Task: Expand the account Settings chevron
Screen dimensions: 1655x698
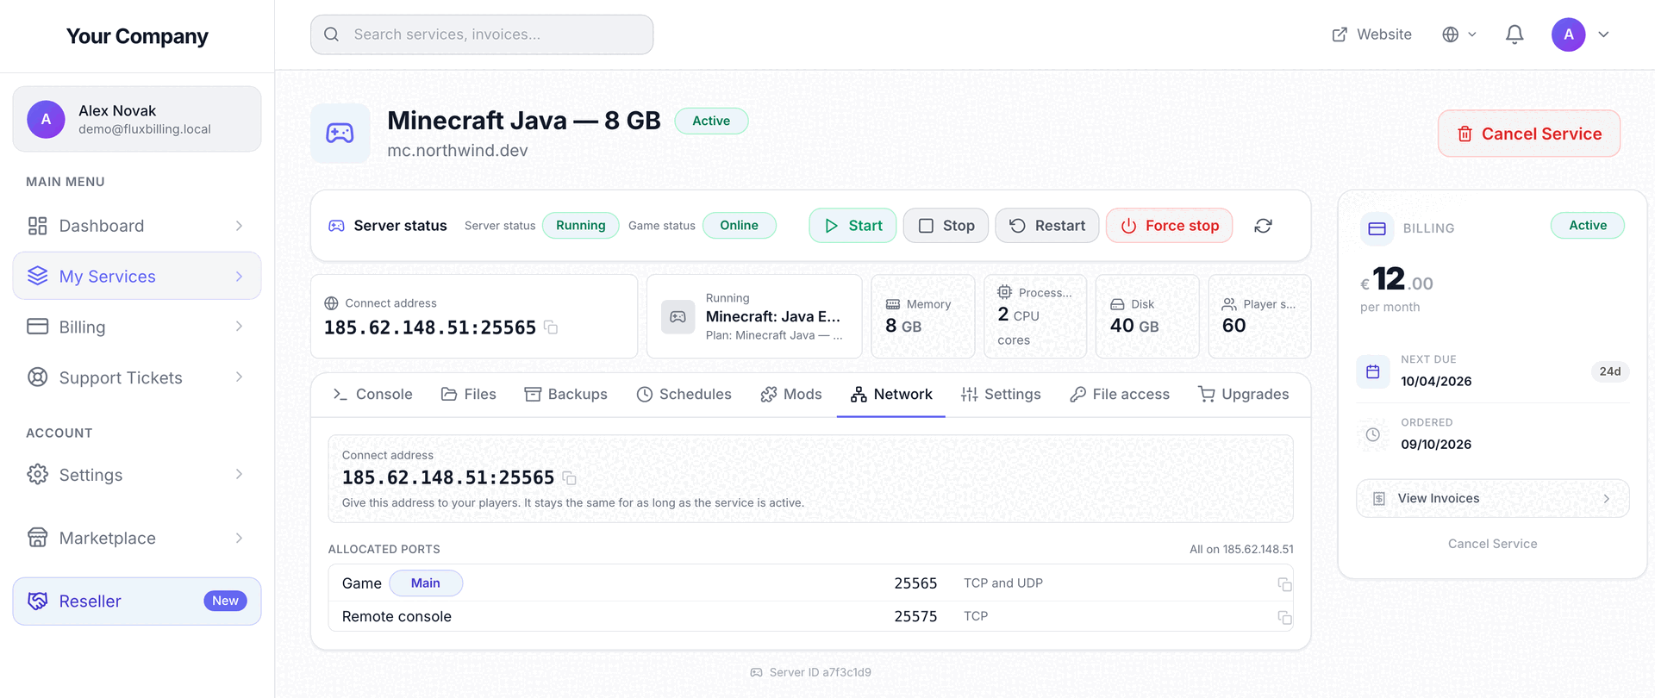Action: coord(239,474)
